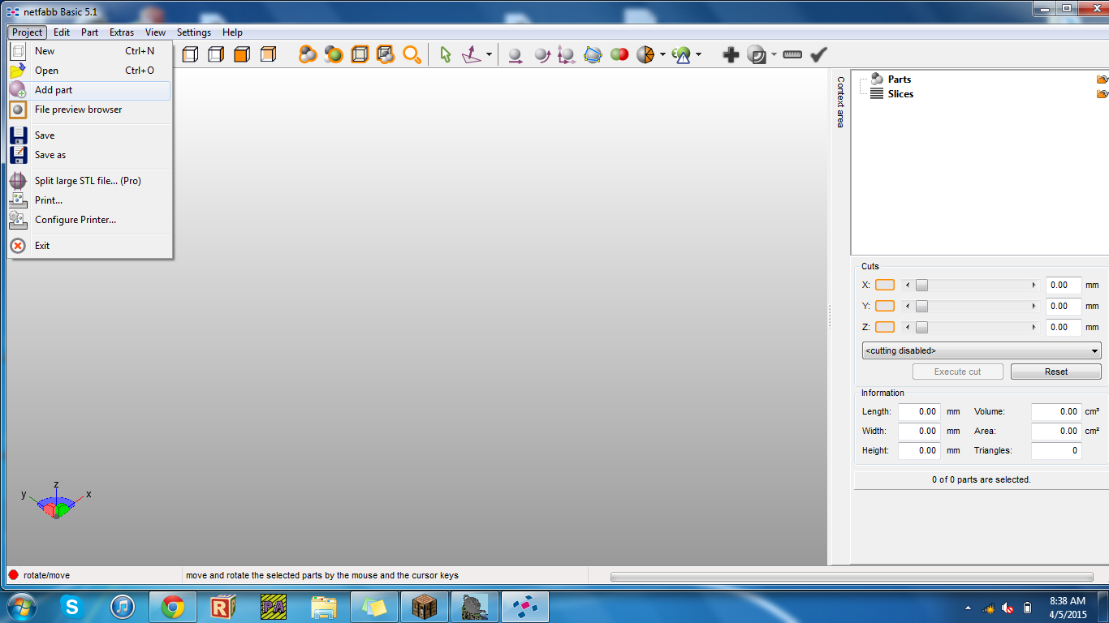The image size is (1109, 623).
Task: Click the green and red spheres icon
Action: [x=619, y=55]
